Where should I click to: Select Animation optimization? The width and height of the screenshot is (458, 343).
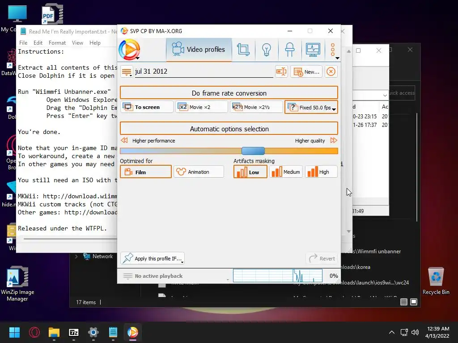[x=199, y=172]
